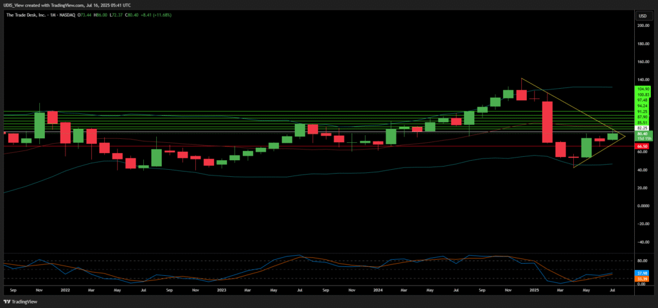
Task: Click the 0.00 mark on main price scale
Action: (x=642, y=206)
